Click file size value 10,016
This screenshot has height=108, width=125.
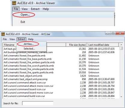point(82,73)
